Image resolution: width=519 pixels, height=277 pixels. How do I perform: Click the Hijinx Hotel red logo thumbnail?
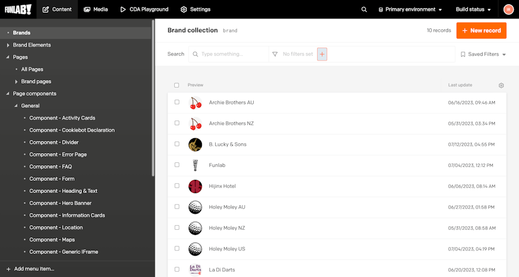click(195, 187)
